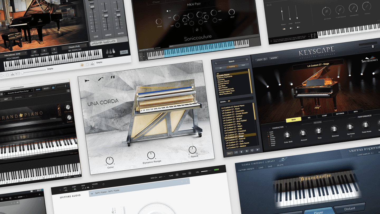Screen dimensions: 380x214
Task: Select LA Custom C7 - Rock patch
Action: tap(230, 109)
